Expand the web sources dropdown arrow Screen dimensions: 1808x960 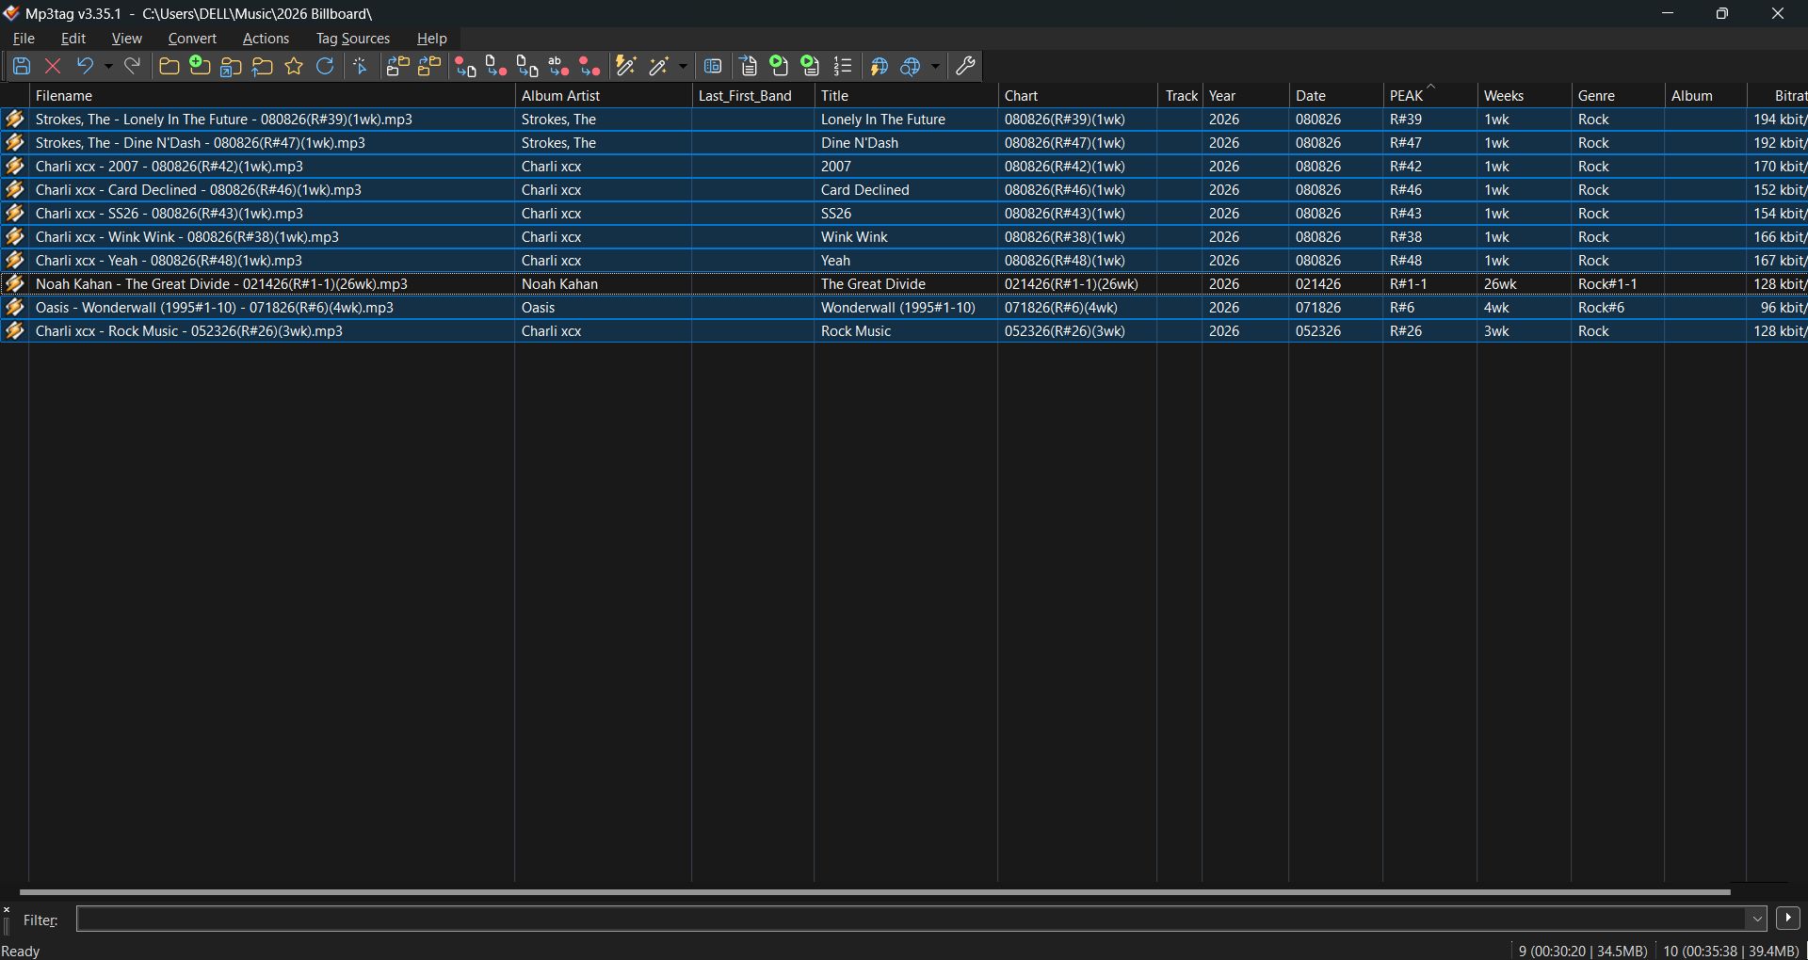click(935, 66)
